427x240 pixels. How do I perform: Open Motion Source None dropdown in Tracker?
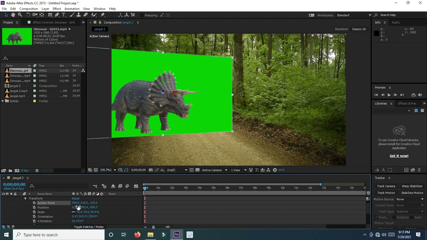tap(410, 199)
